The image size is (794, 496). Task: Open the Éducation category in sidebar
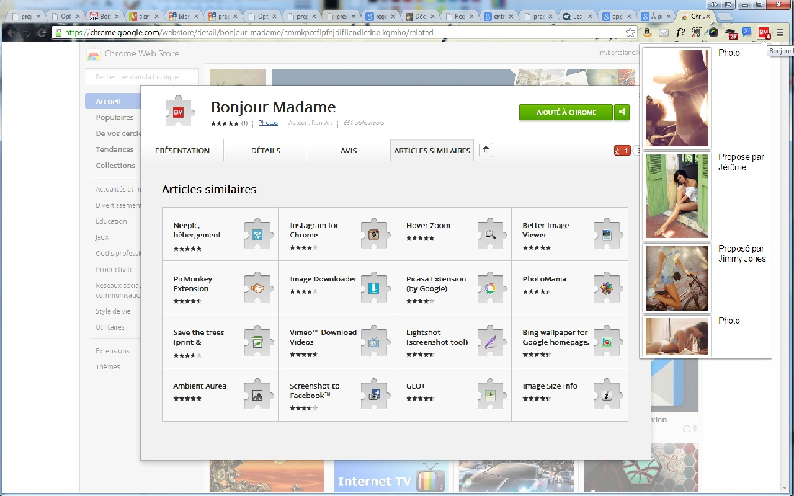click(111, 221)
